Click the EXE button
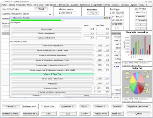 pos(68,114)
